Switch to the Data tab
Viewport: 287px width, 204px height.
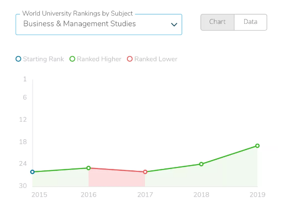coord(251,22)
